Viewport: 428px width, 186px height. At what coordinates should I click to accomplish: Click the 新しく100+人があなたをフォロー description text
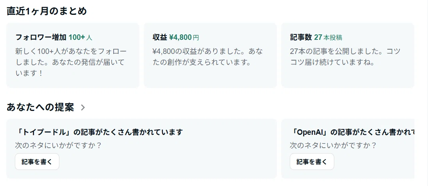click(71, 62)
